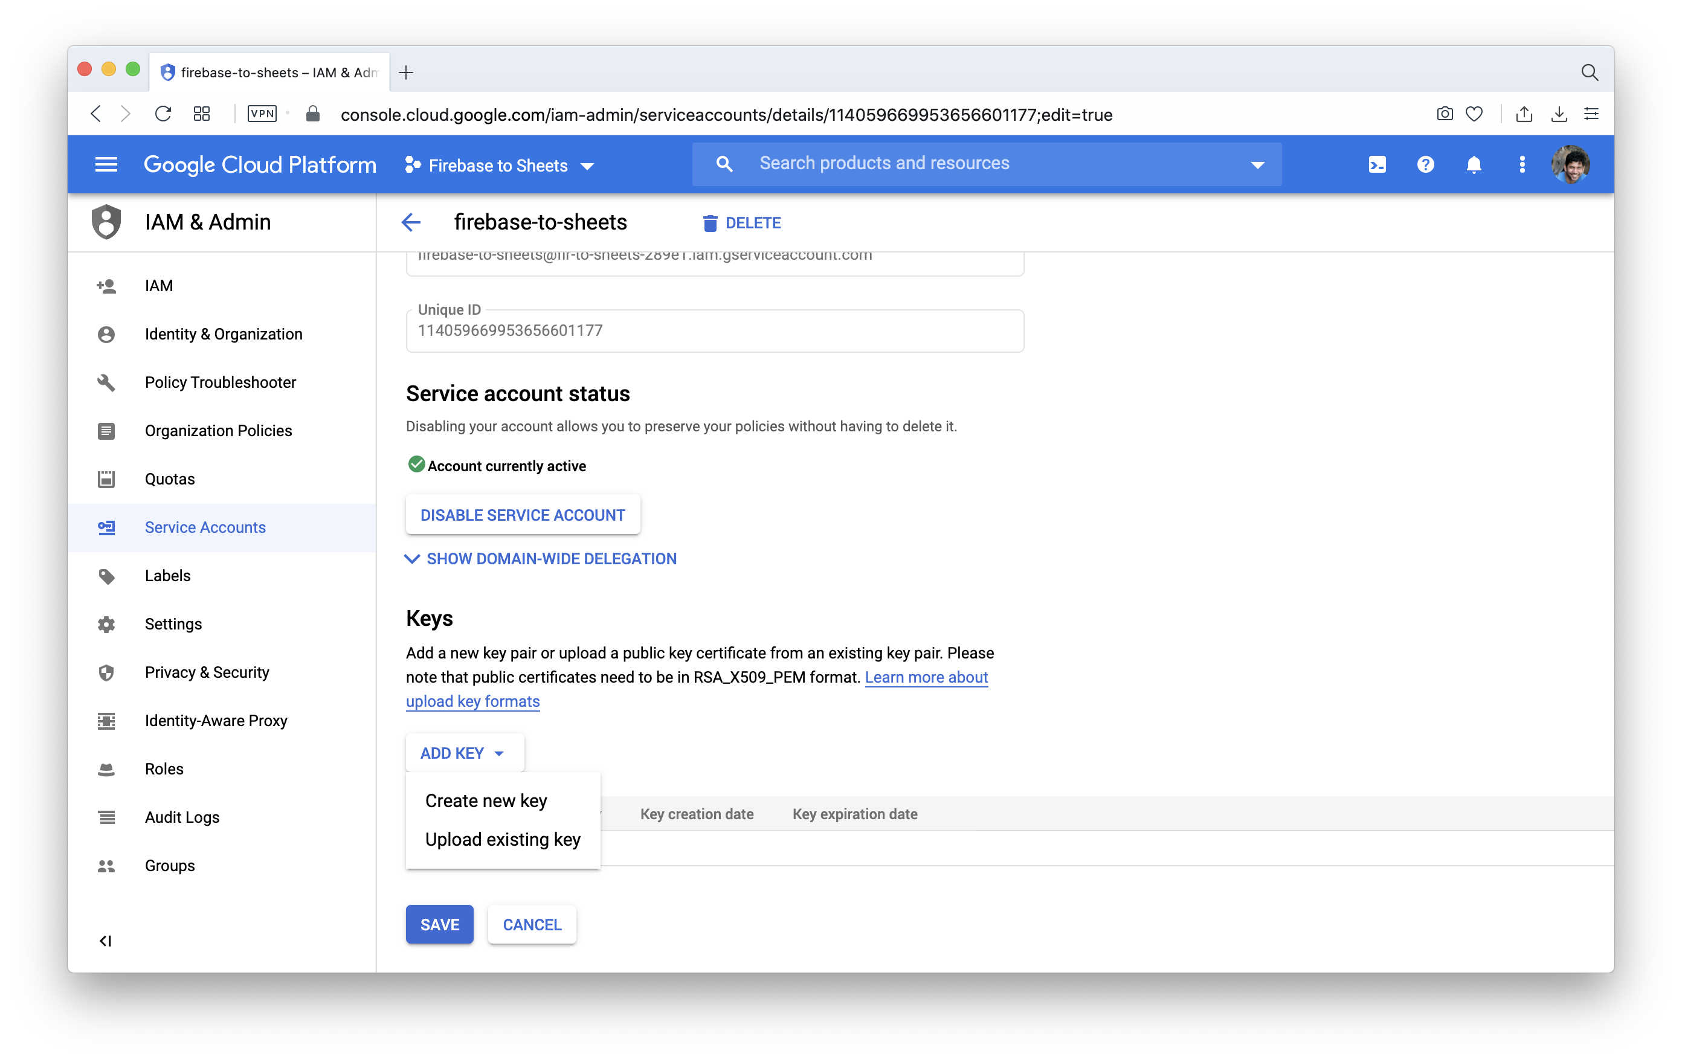Open Identity & Organization page
The image size is (1682, 1062).
click(224, 335)
